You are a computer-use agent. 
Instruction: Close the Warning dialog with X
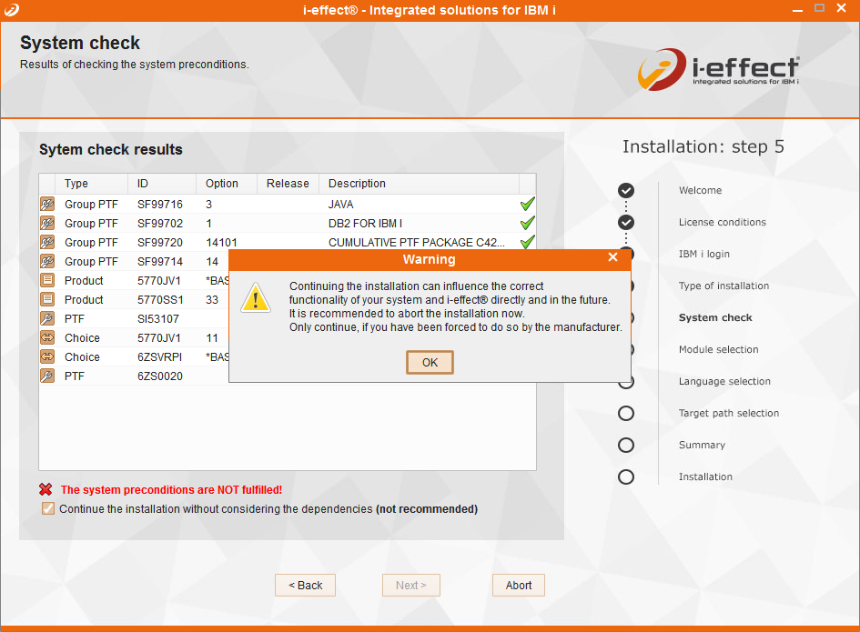click(x=612, y=258)
